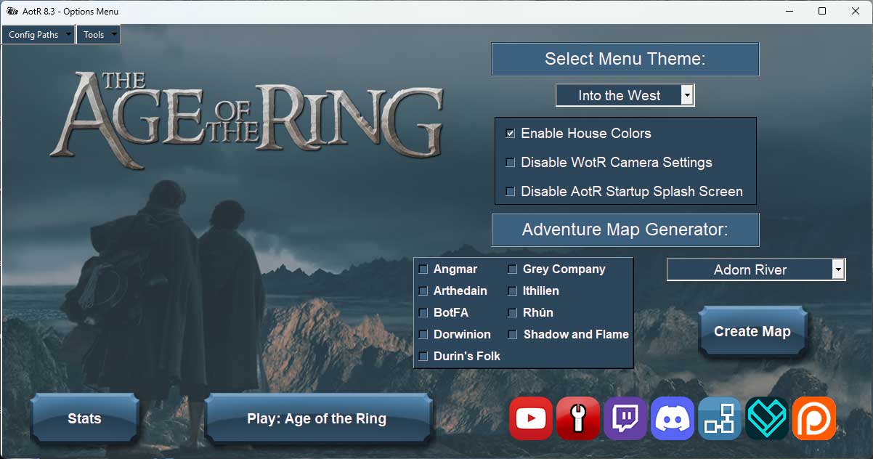Tick the Angmar checkbox
The width and height of the screenshot is (873, 459).
pyautogui.click(x=423, y=269)
